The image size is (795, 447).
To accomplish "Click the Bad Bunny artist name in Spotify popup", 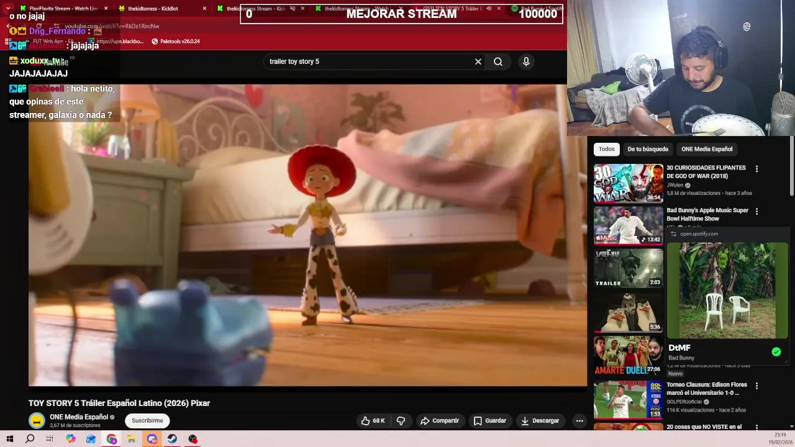I will (681, 358).
